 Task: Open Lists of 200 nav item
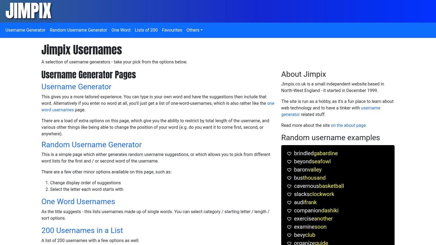click(146, 30)
